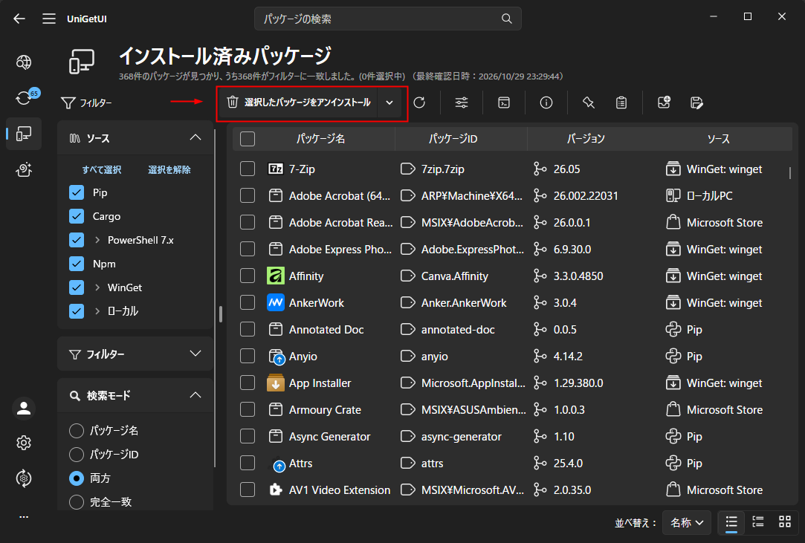The height and width of the screenshot is (543, 805).
Task: Check the App Installer row checkbox
Action: (x=248, y=383)
